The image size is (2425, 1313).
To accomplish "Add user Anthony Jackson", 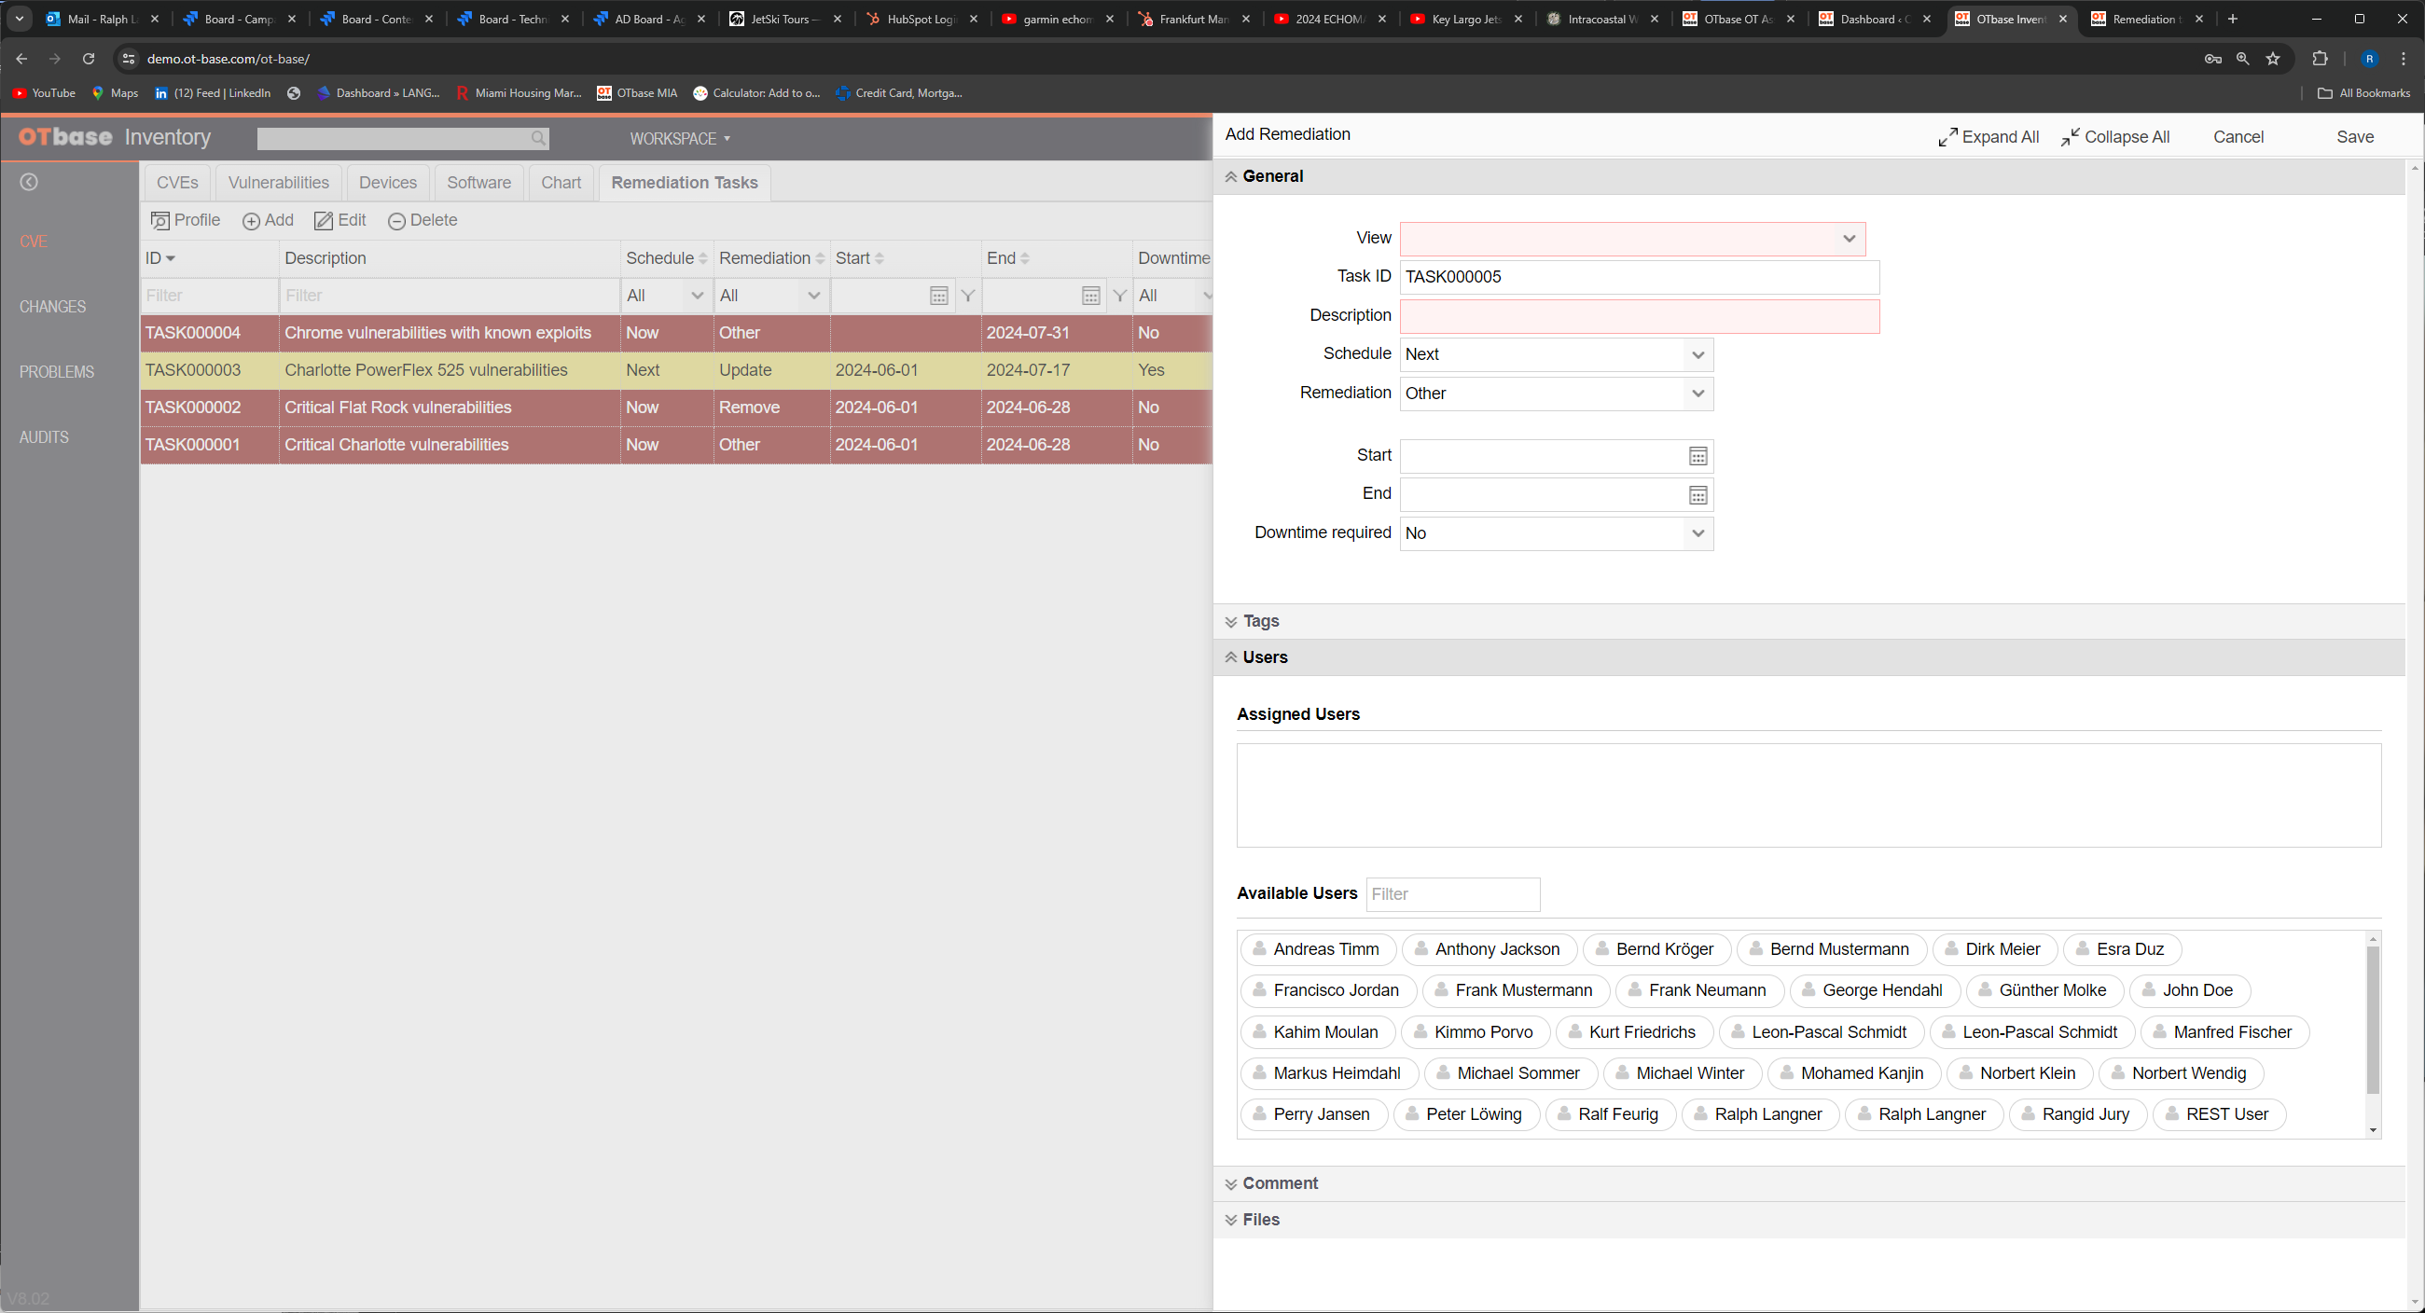I will point(1489,949).
